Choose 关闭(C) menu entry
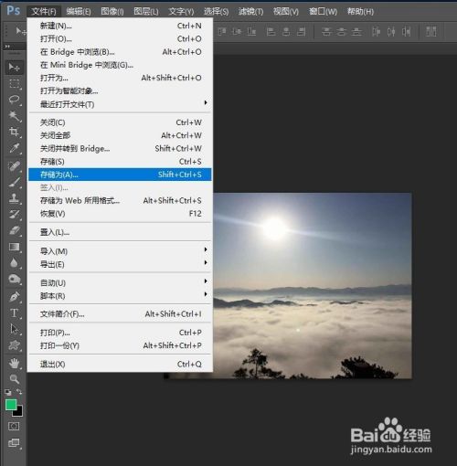The height and width of the screenshot is (466, 457). pyautogui.click(x=120, y=122)
